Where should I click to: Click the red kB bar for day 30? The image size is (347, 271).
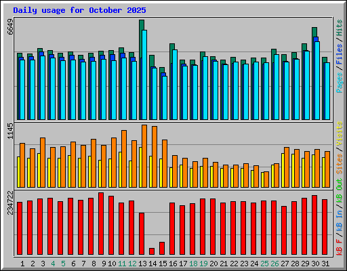314,225
